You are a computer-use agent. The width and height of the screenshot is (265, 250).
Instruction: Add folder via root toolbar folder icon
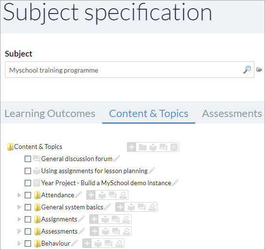(x=142, y=147)
